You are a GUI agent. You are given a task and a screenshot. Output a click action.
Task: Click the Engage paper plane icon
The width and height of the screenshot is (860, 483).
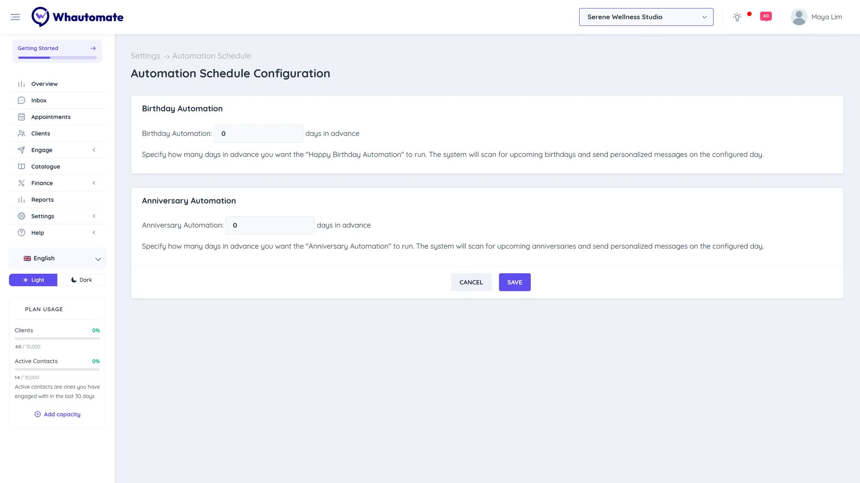(21, 150)
